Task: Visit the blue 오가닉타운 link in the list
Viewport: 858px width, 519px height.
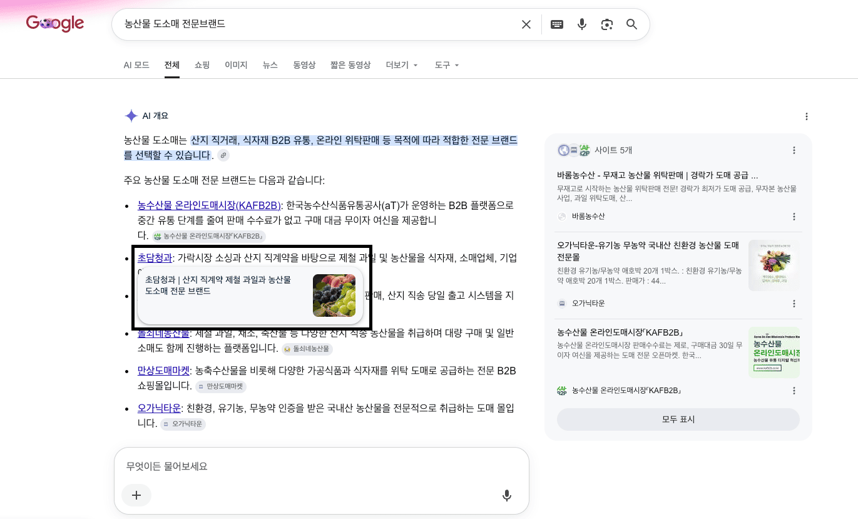Action: (x=159, y=408)
